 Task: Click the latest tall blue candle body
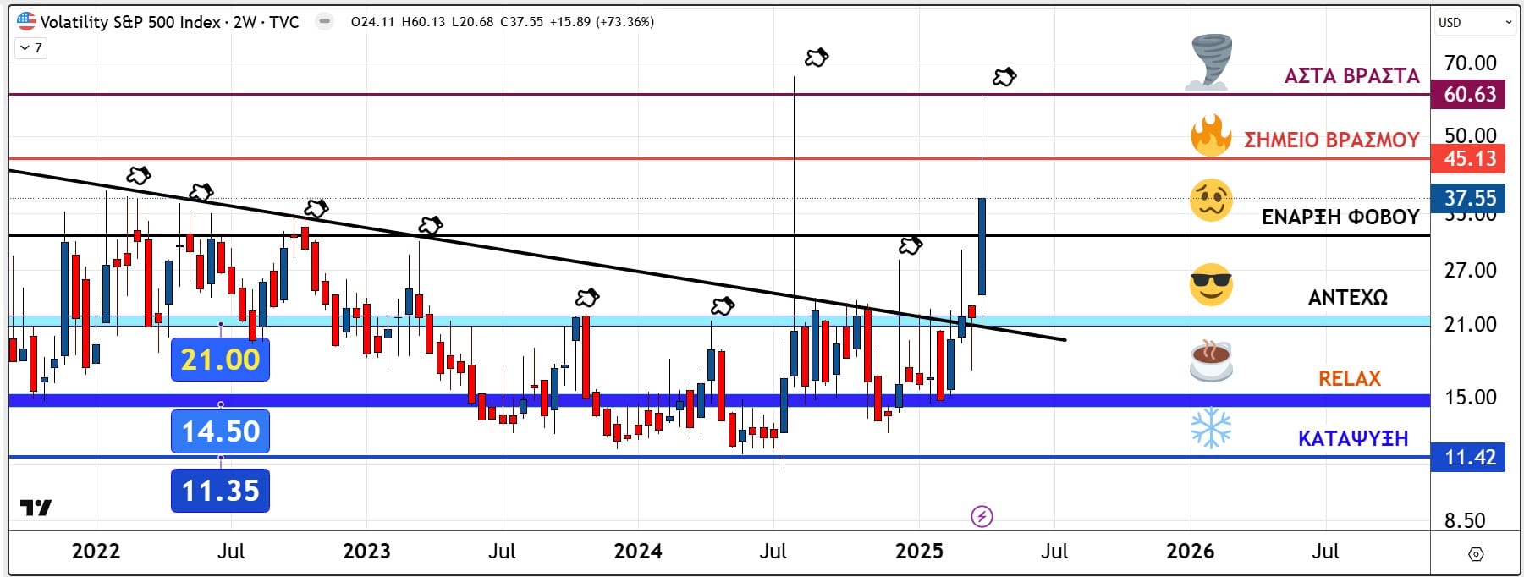(982, 246)
